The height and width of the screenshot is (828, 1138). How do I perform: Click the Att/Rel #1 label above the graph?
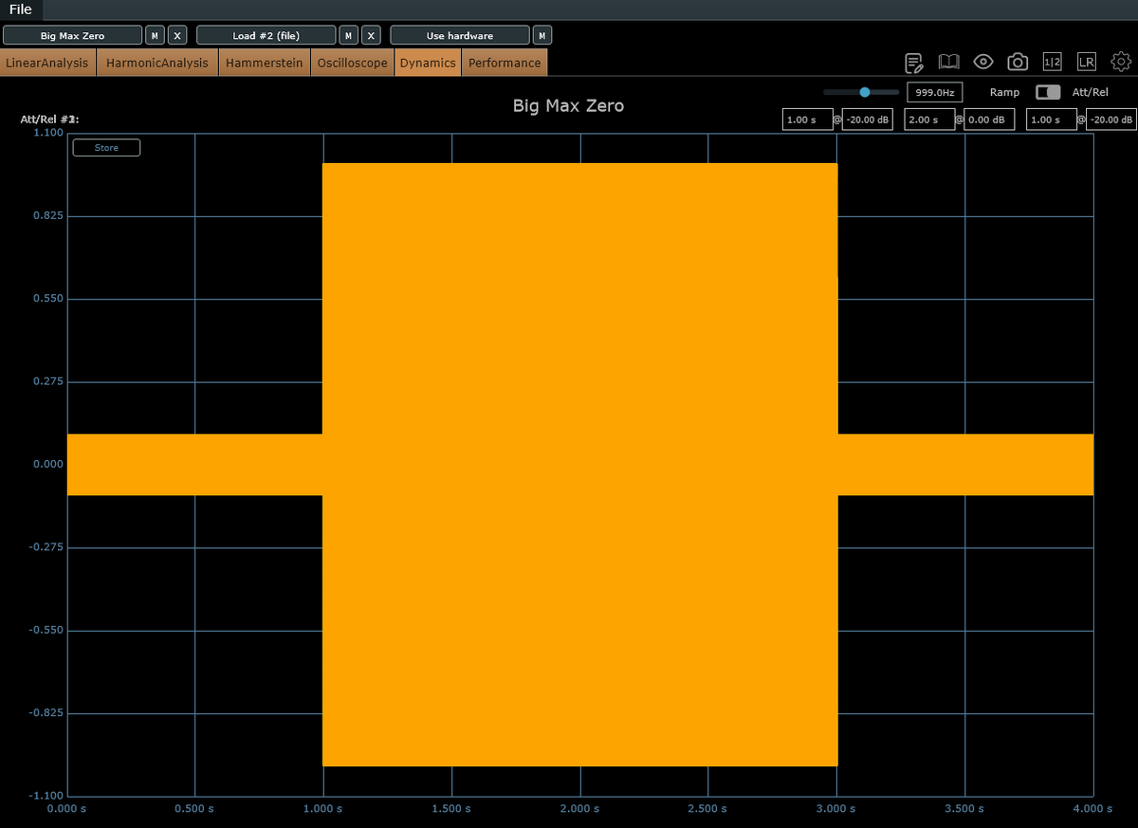pos(50,120)
